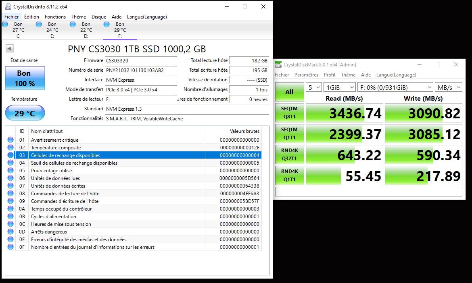Open Aide menu in CrystalDiskInfo
This screenshot has height=283, width=472.
tap(117, 17)
